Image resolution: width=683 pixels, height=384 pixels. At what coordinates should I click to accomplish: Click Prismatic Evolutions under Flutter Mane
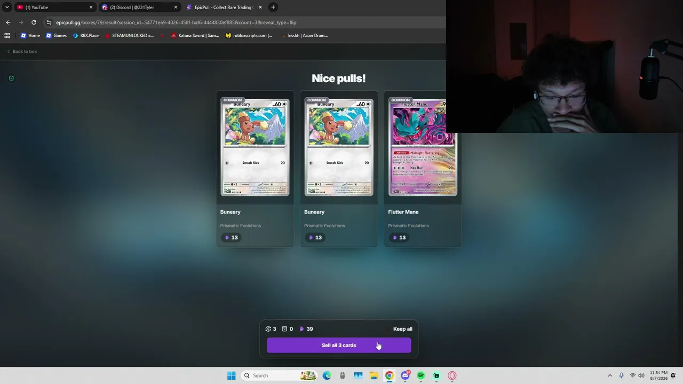click(x=408, y=226)
